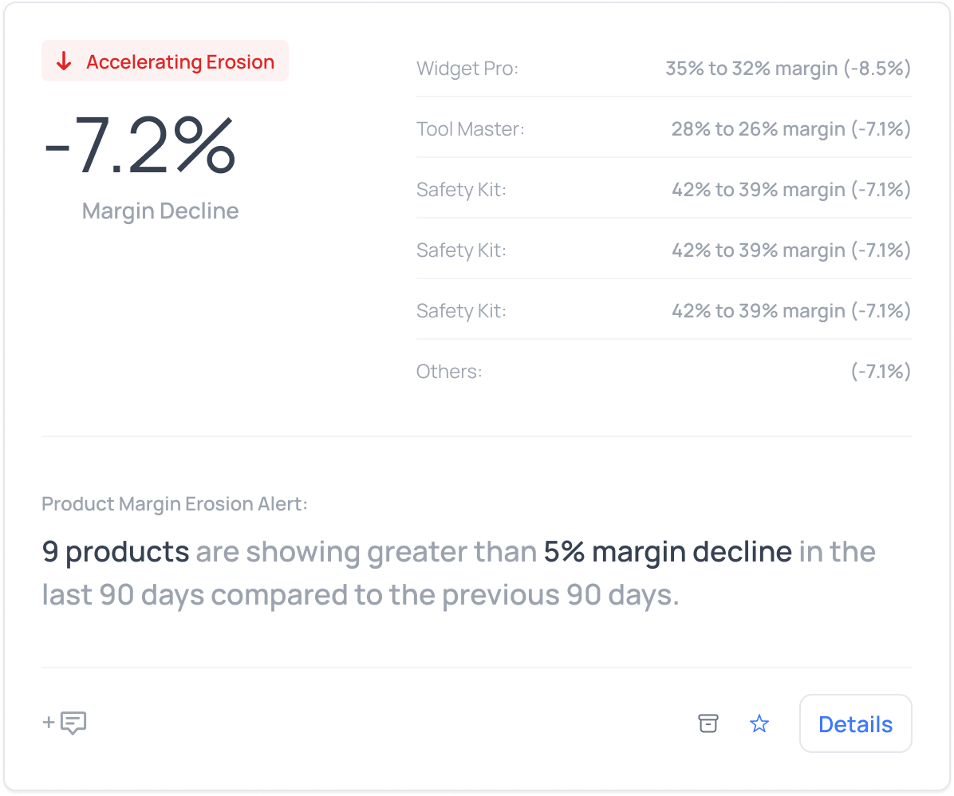Click the first Safety Kit label

click(461, 190)
